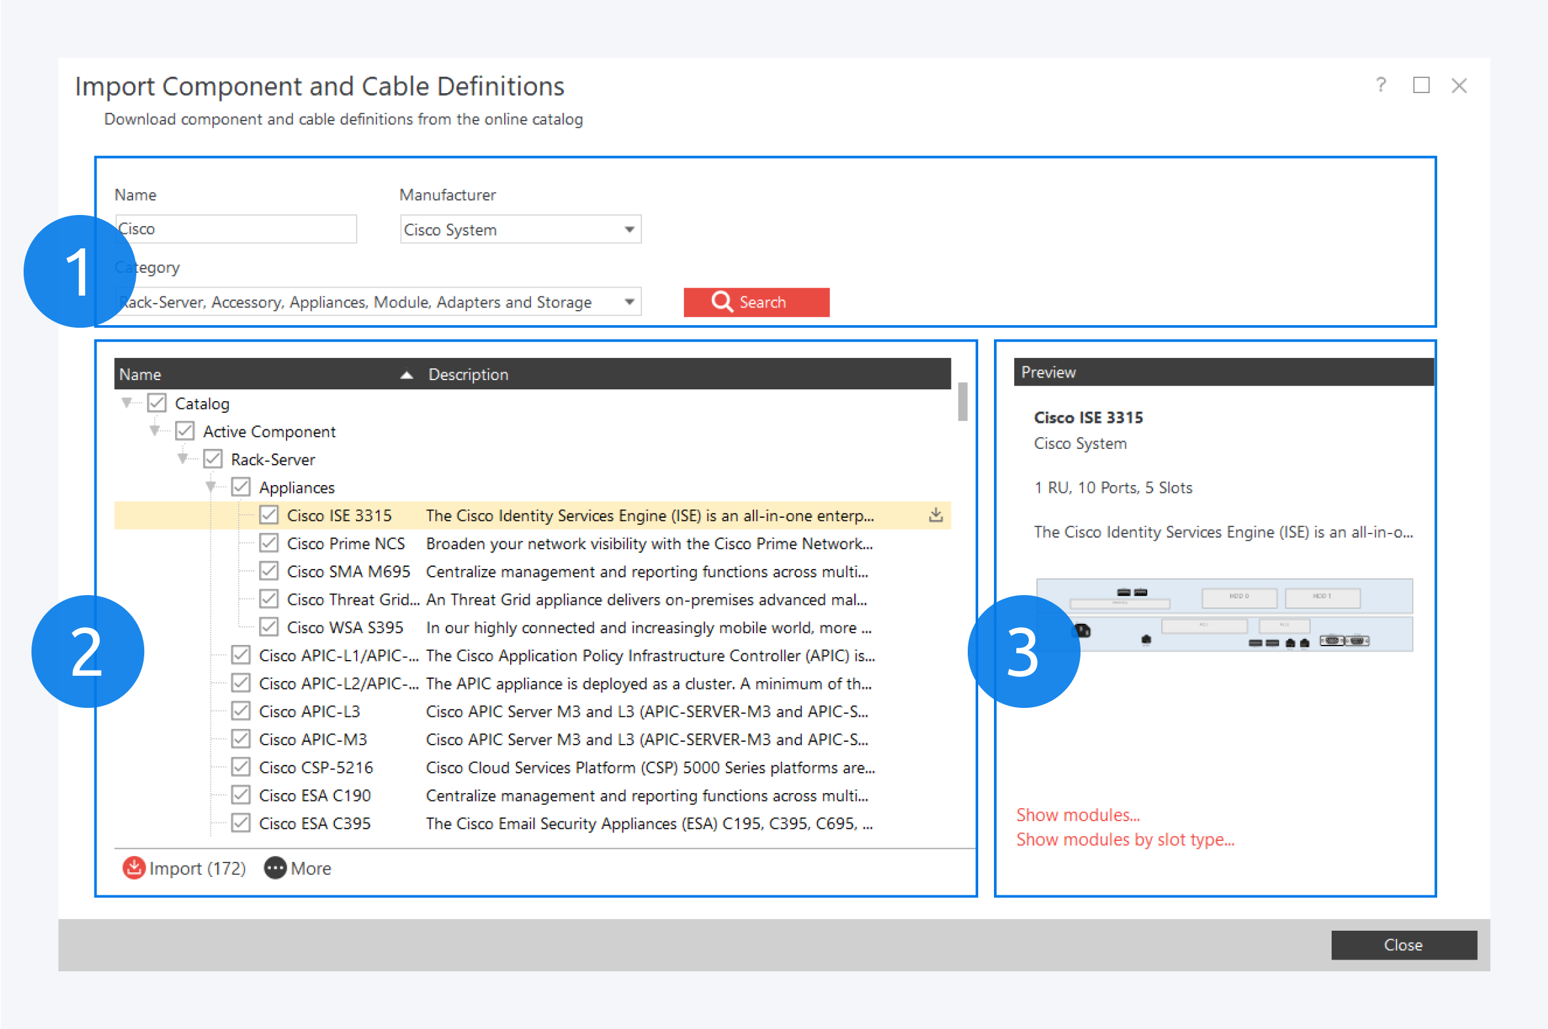Click the Close button
Viewport: 1548px width, 1029px height.
click(x=1404, y=945)
